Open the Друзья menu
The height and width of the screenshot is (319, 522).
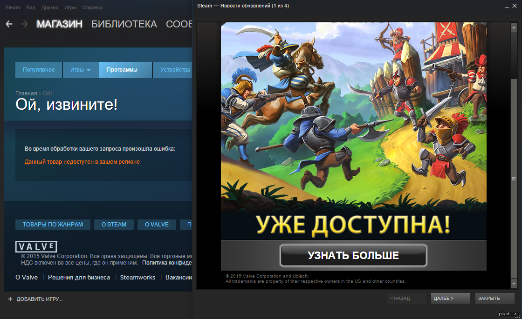[49, 7]
